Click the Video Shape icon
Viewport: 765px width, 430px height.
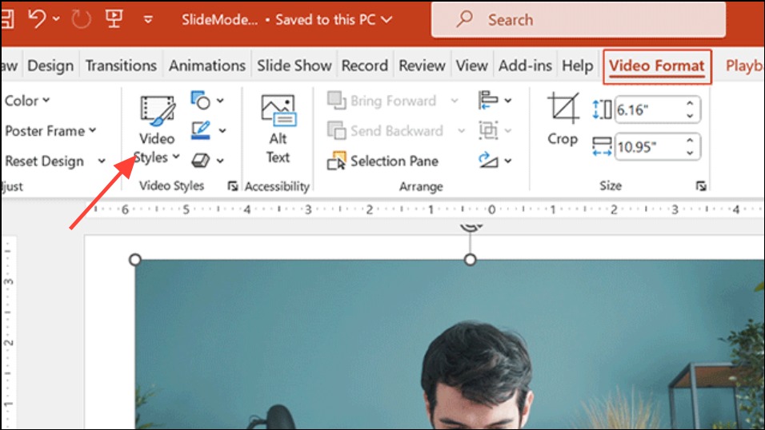(200, 100)
